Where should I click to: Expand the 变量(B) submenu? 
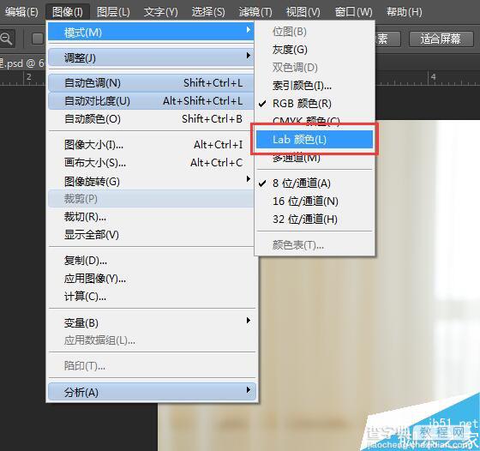pos(151,322)
